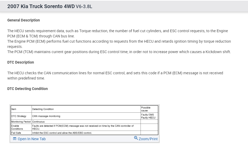Click the Zoom/Print link text

click(x=148, y=139)
